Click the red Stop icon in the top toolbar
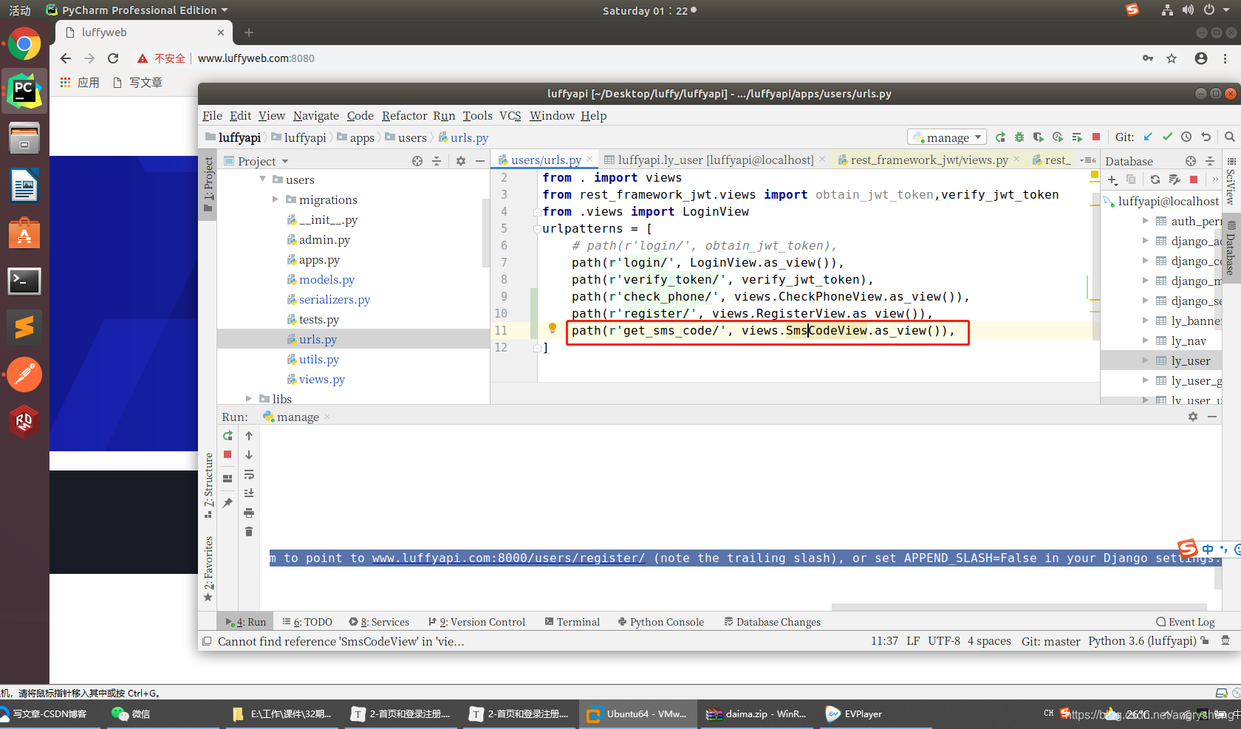Screen dimensions: 1241x729 [x=1096, y=137]
